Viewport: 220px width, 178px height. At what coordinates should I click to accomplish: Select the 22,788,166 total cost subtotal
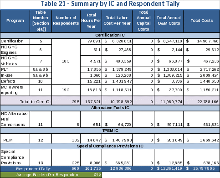202,100
